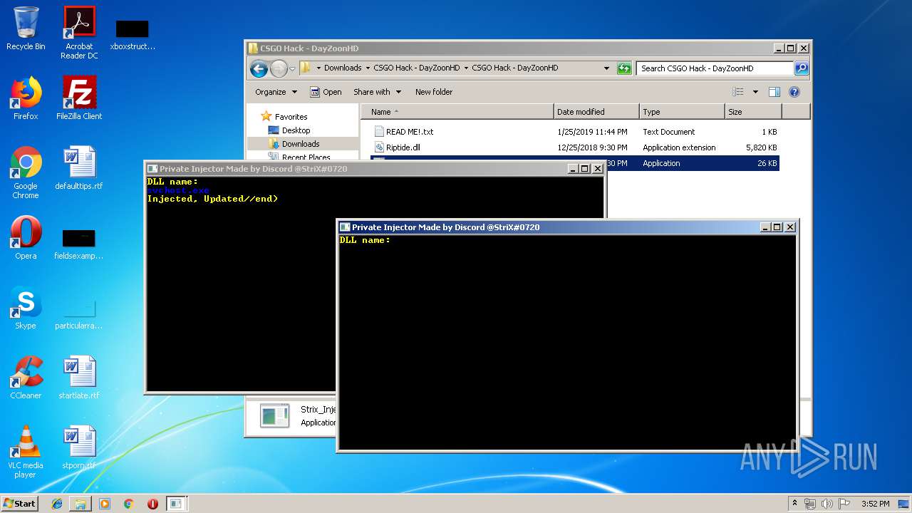Click the 26 KB Application size cell
The width and height of the screenshot is (912, 513).
pyautogui.click(x=767, y=163)
